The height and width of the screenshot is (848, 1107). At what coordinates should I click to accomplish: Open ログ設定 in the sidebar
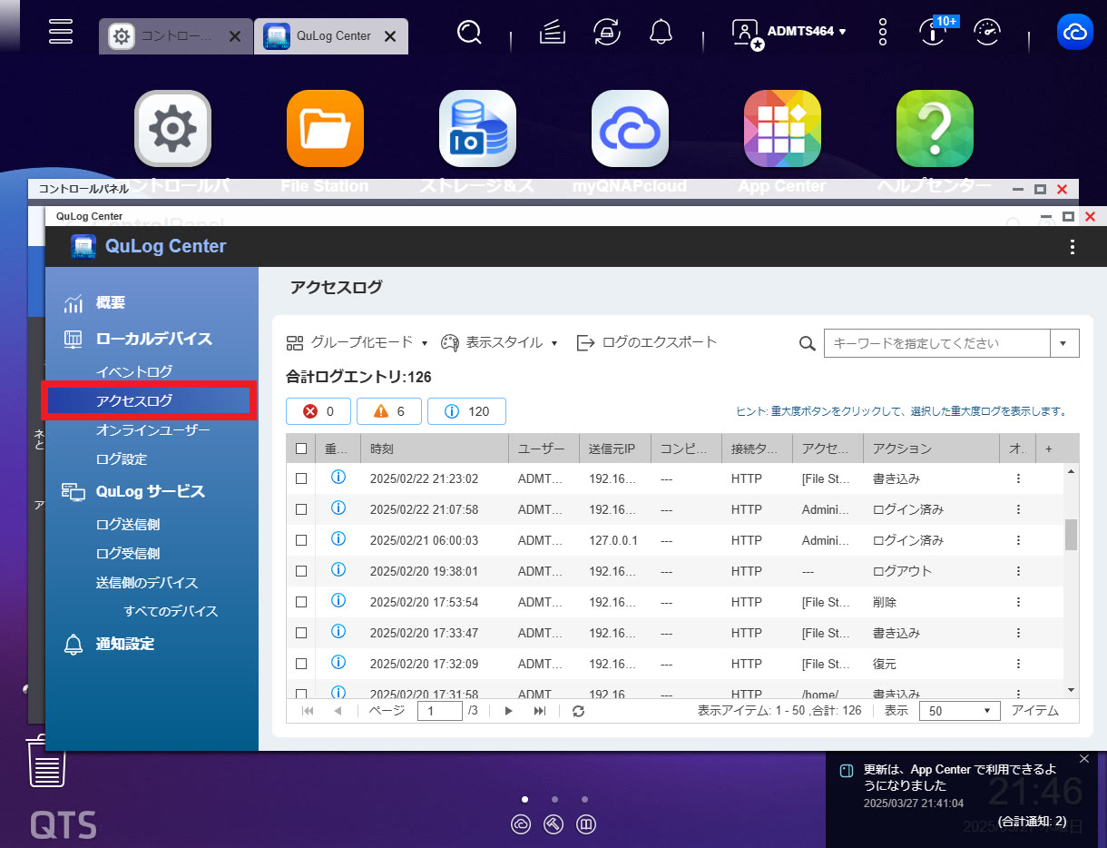122,459
